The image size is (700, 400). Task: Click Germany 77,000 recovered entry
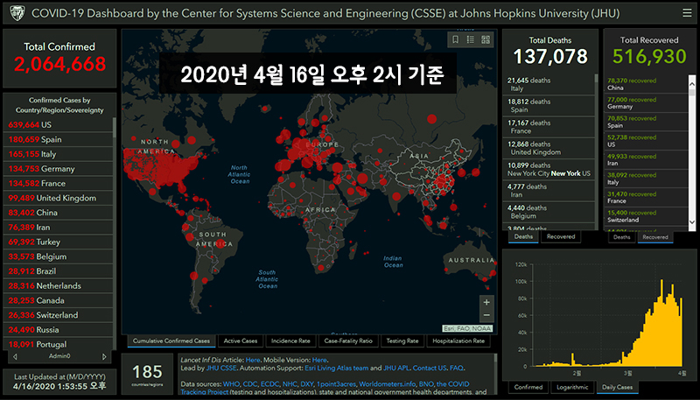646,102
